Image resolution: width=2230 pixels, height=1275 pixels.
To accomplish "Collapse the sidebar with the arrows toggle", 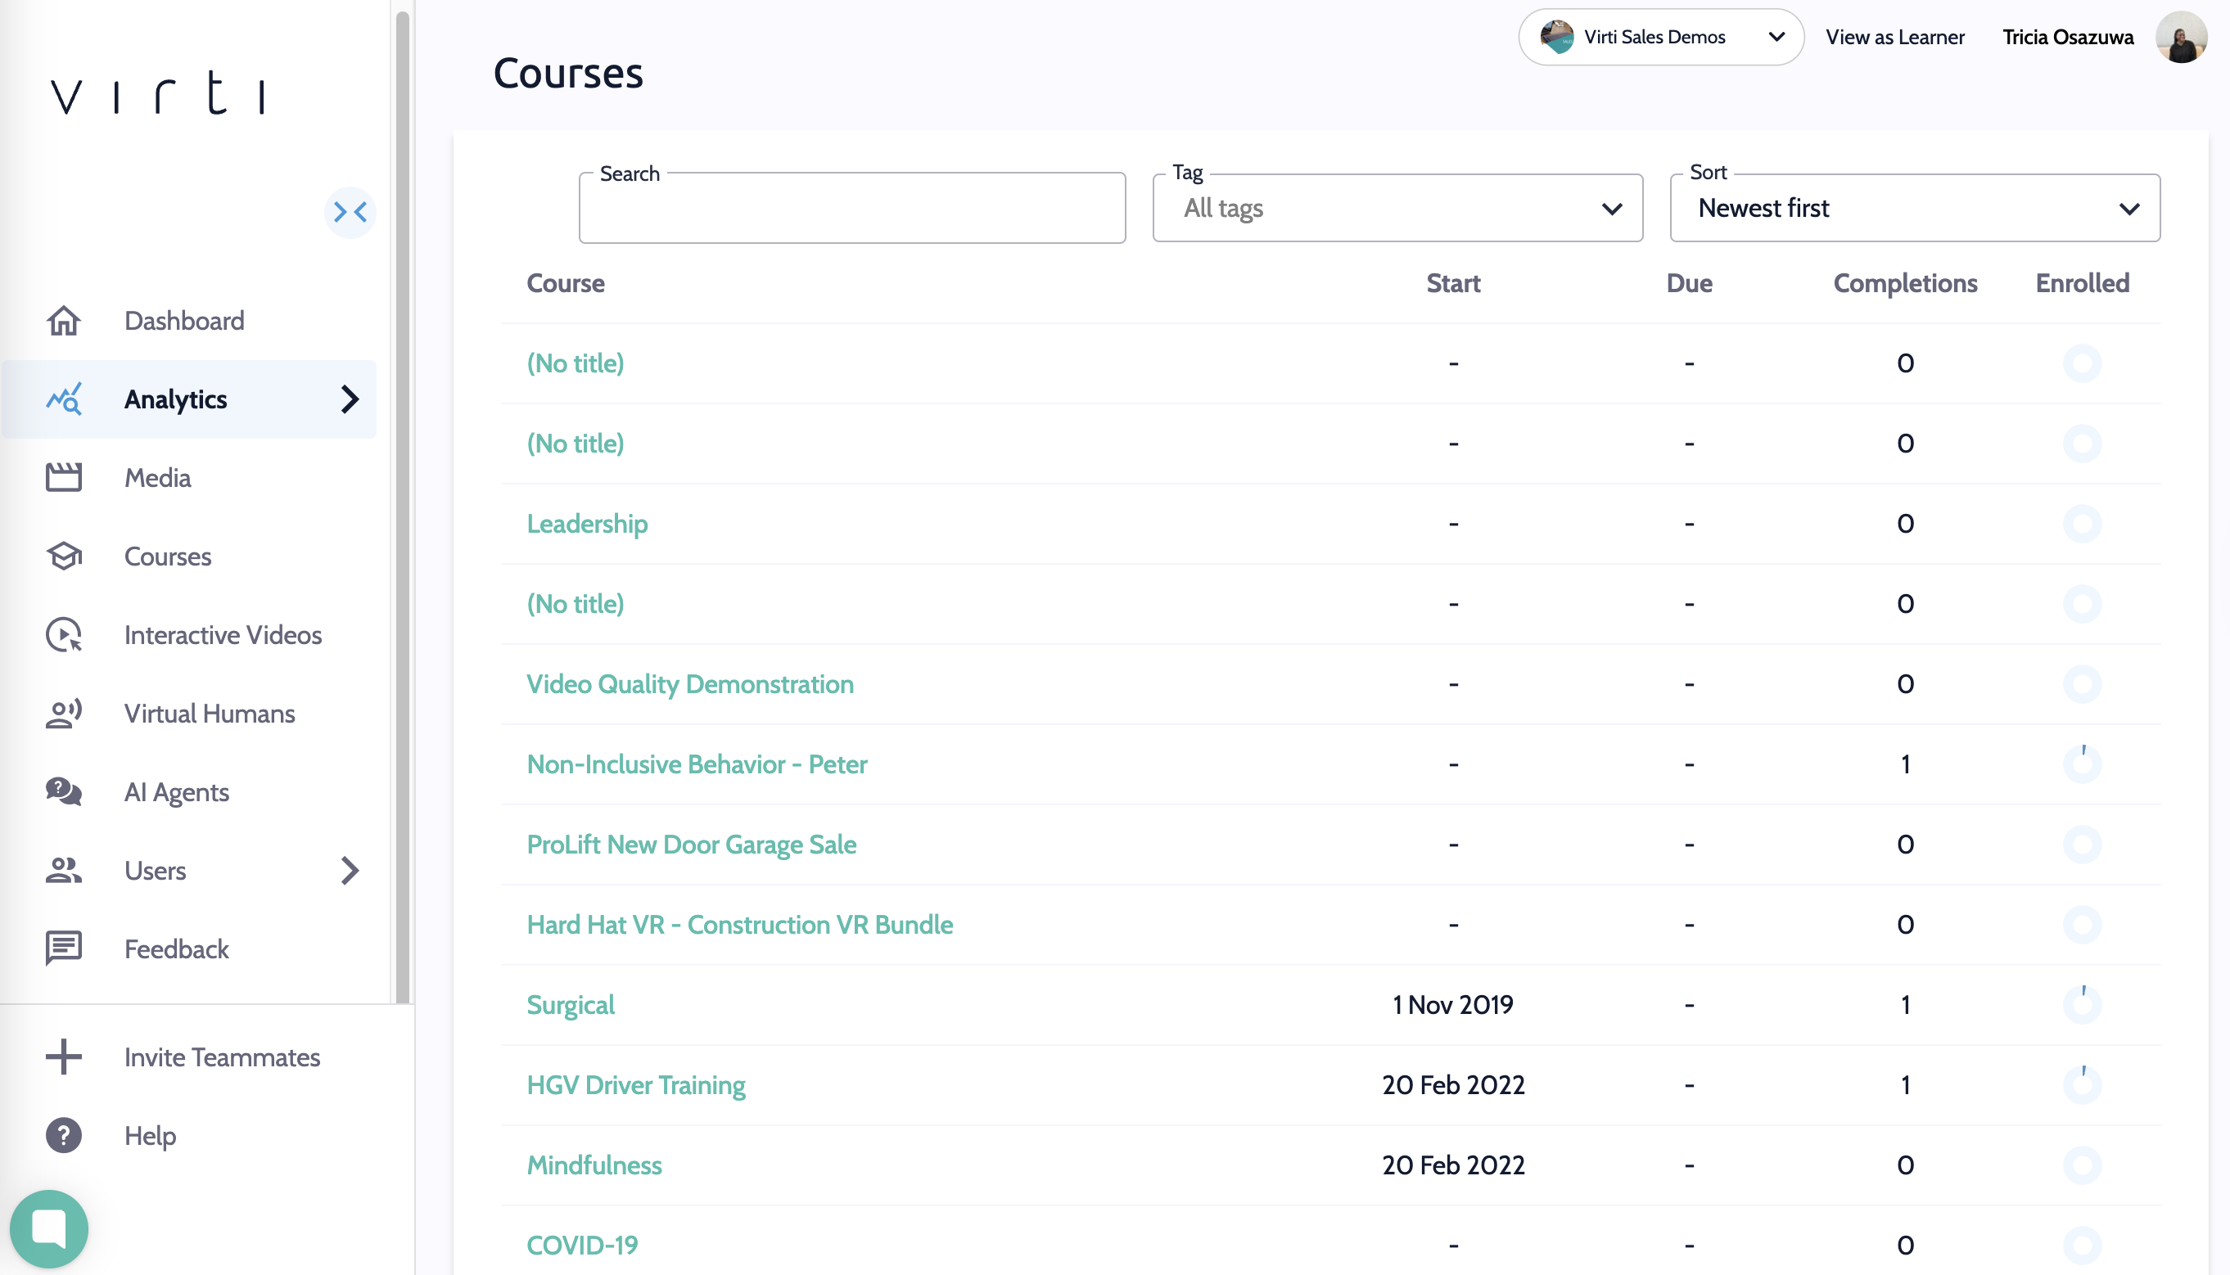I will [350, 212].
